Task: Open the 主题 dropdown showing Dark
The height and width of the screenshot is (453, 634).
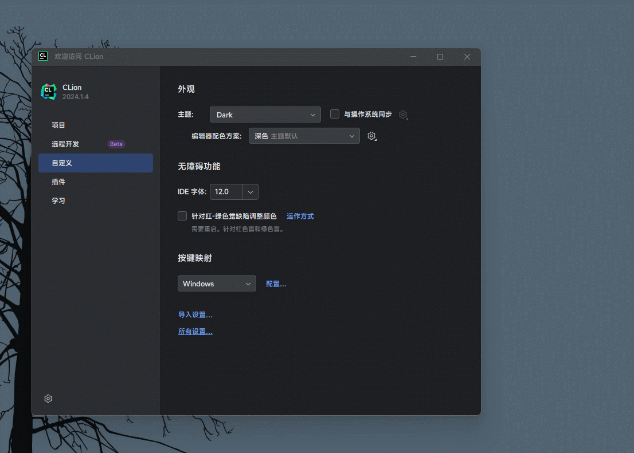Action: (x=265, y=114)
